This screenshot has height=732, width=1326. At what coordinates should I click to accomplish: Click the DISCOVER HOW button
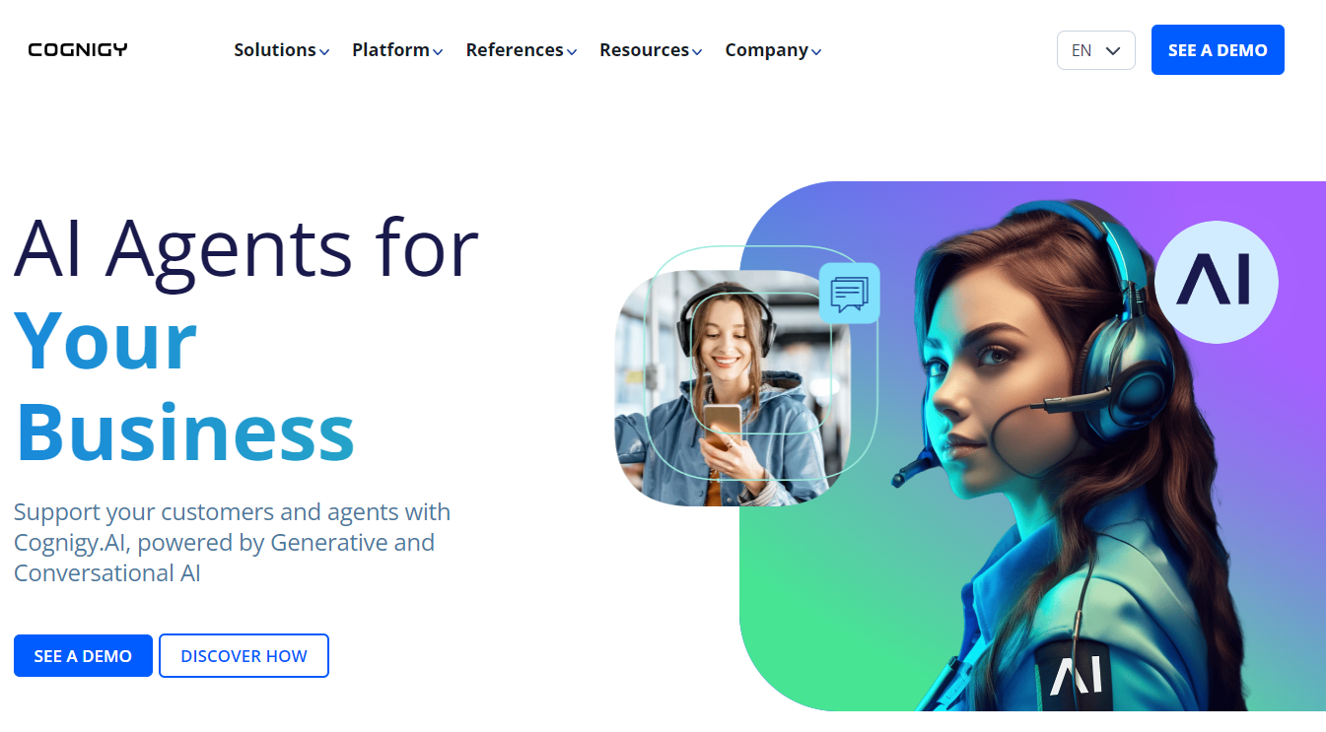[x=244, y=656]
